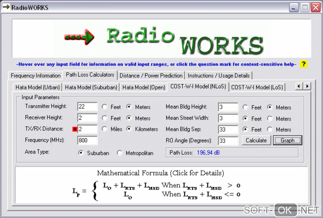This screenshot has width=323, height=218.
Task: Set Mean Street Width unit to Feet
Action: pyautogui.click(x=252, y=118)
